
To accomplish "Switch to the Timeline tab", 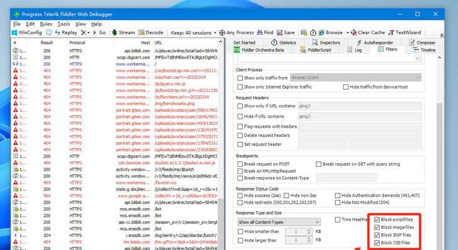I will click(x=424, y=50).
